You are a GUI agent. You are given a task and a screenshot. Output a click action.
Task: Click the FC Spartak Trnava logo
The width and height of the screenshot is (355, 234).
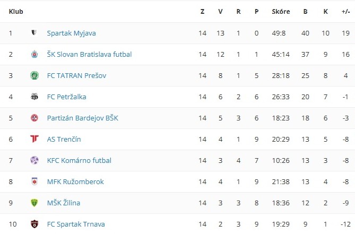[34, 224]
